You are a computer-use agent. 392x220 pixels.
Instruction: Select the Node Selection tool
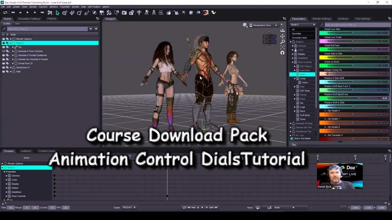click(57, 13)
